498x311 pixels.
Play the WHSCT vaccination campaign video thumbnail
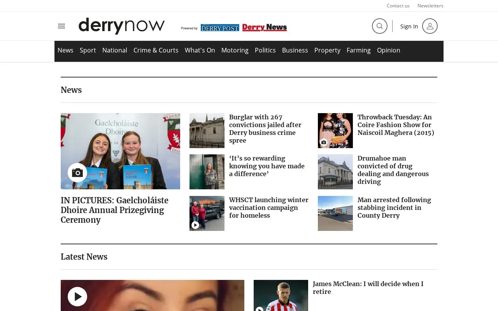click(x=207, y=213)
